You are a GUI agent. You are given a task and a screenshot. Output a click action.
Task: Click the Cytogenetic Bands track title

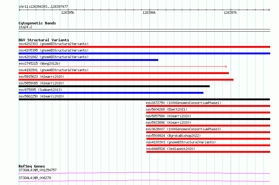pos(37,23)
